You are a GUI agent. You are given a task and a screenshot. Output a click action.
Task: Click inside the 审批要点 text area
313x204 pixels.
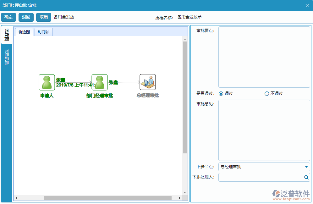click(x=264, y=57)
